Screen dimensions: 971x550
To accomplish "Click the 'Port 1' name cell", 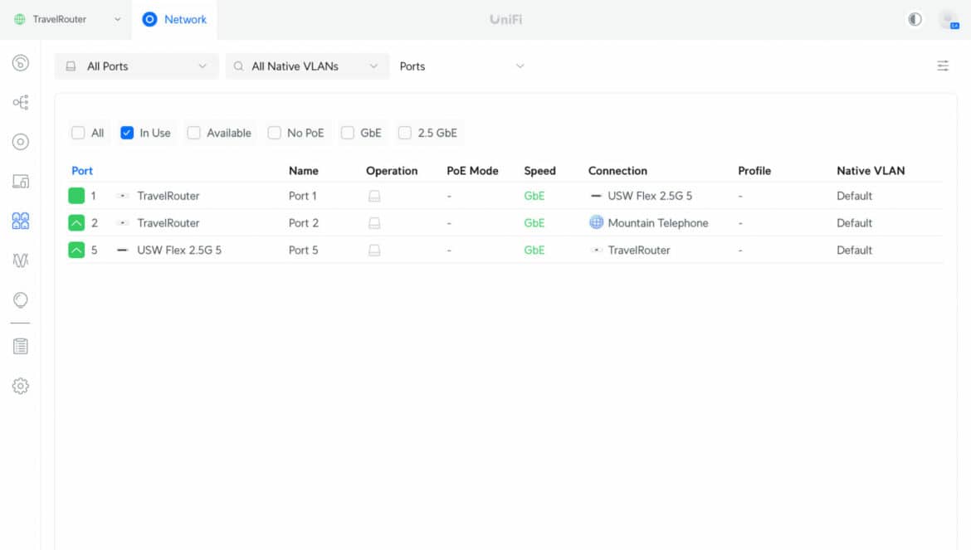I will click(x=303, y=196).
